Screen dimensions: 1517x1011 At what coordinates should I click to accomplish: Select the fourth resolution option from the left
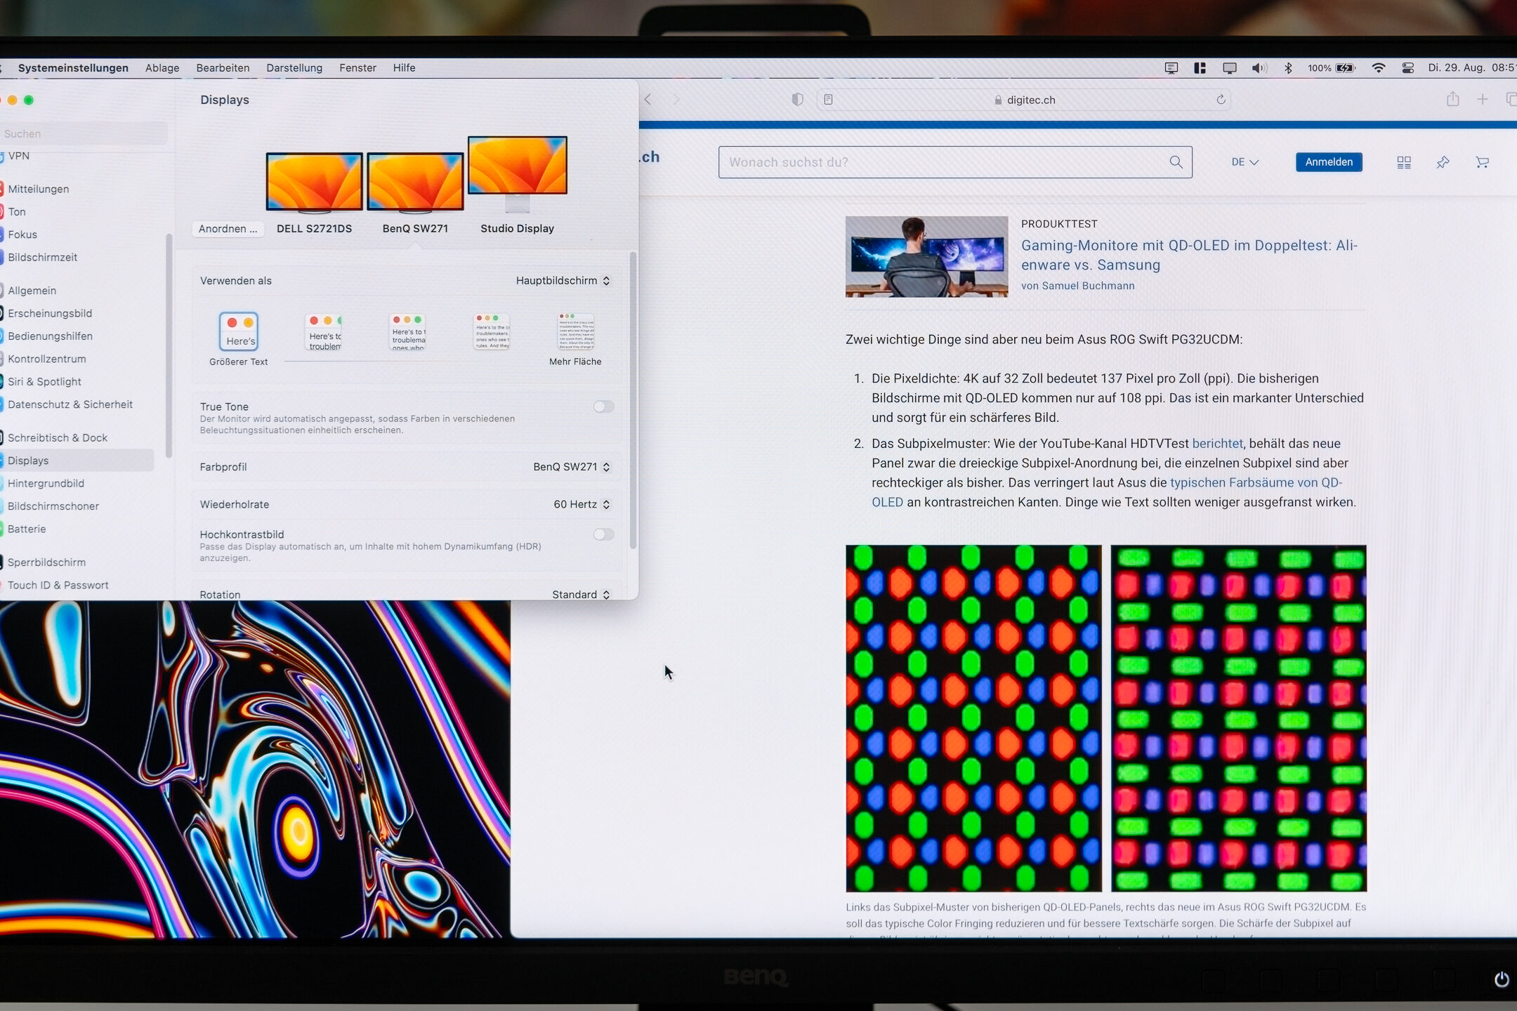(492, 331)
